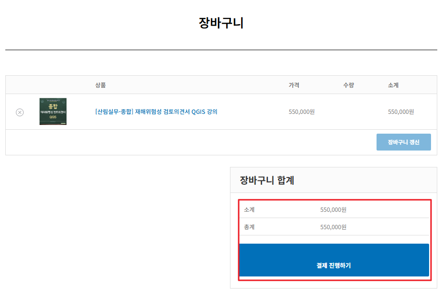
Task: Click the 가격 column header
Action: [295, 84]
